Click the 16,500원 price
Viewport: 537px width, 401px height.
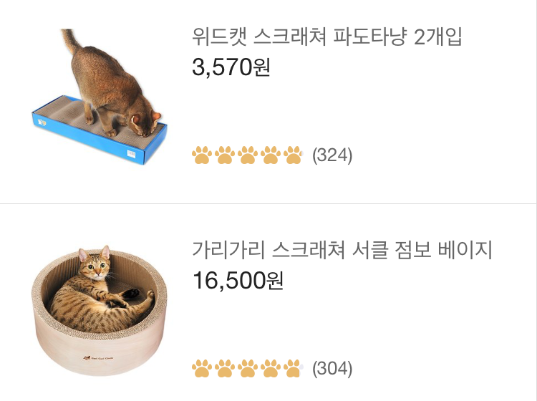238,281
